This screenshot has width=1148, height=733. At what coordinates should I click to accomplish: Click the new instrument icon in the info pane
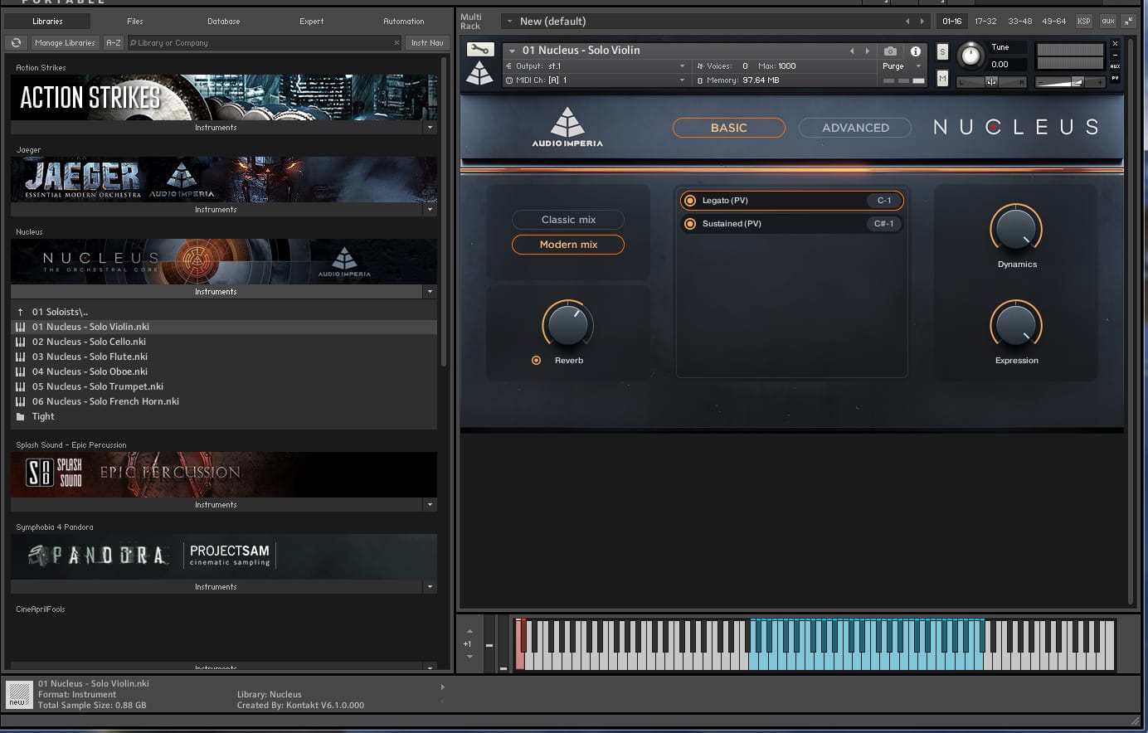pyautogui.click(x=19, y=694)
